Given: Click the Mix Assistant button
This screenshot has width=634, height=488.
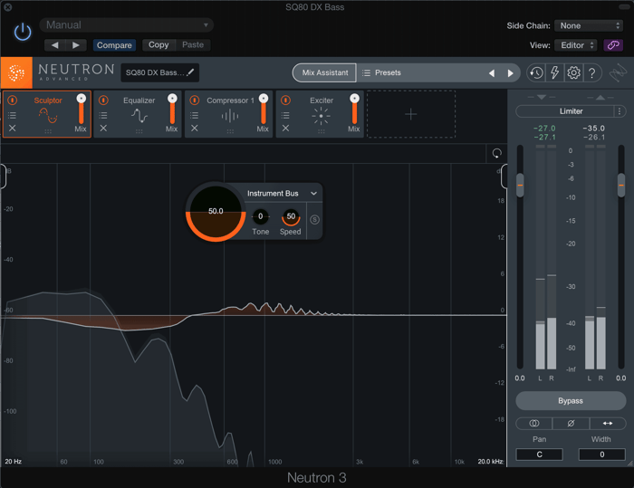Looking at the screenshot, I should (324, 72).
